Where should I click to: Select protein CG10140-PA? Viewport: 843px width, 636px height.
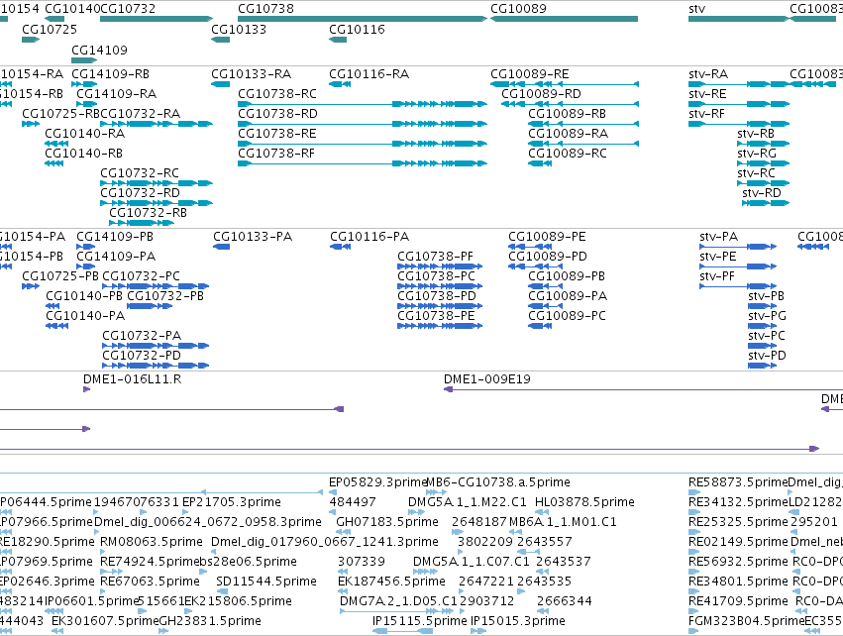(x=57, y=326)
